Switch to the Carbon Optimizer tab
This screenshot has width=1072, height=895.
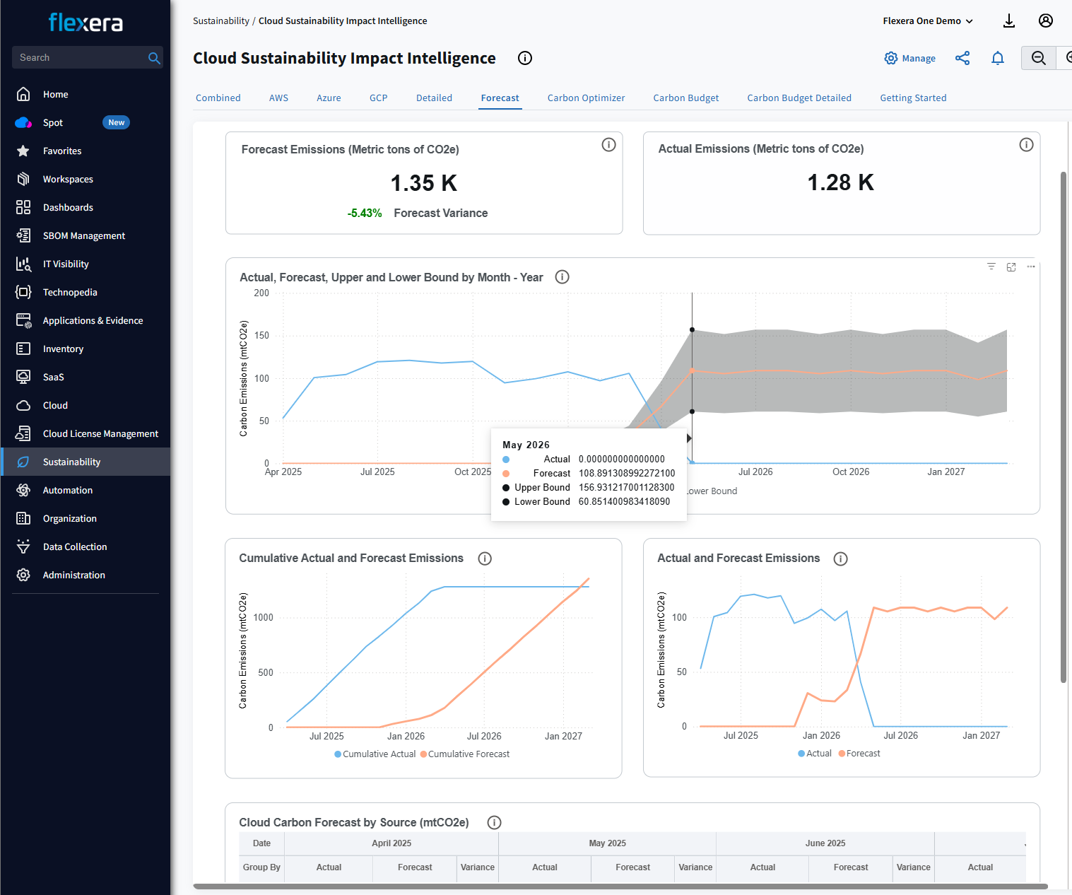point(586,98)
